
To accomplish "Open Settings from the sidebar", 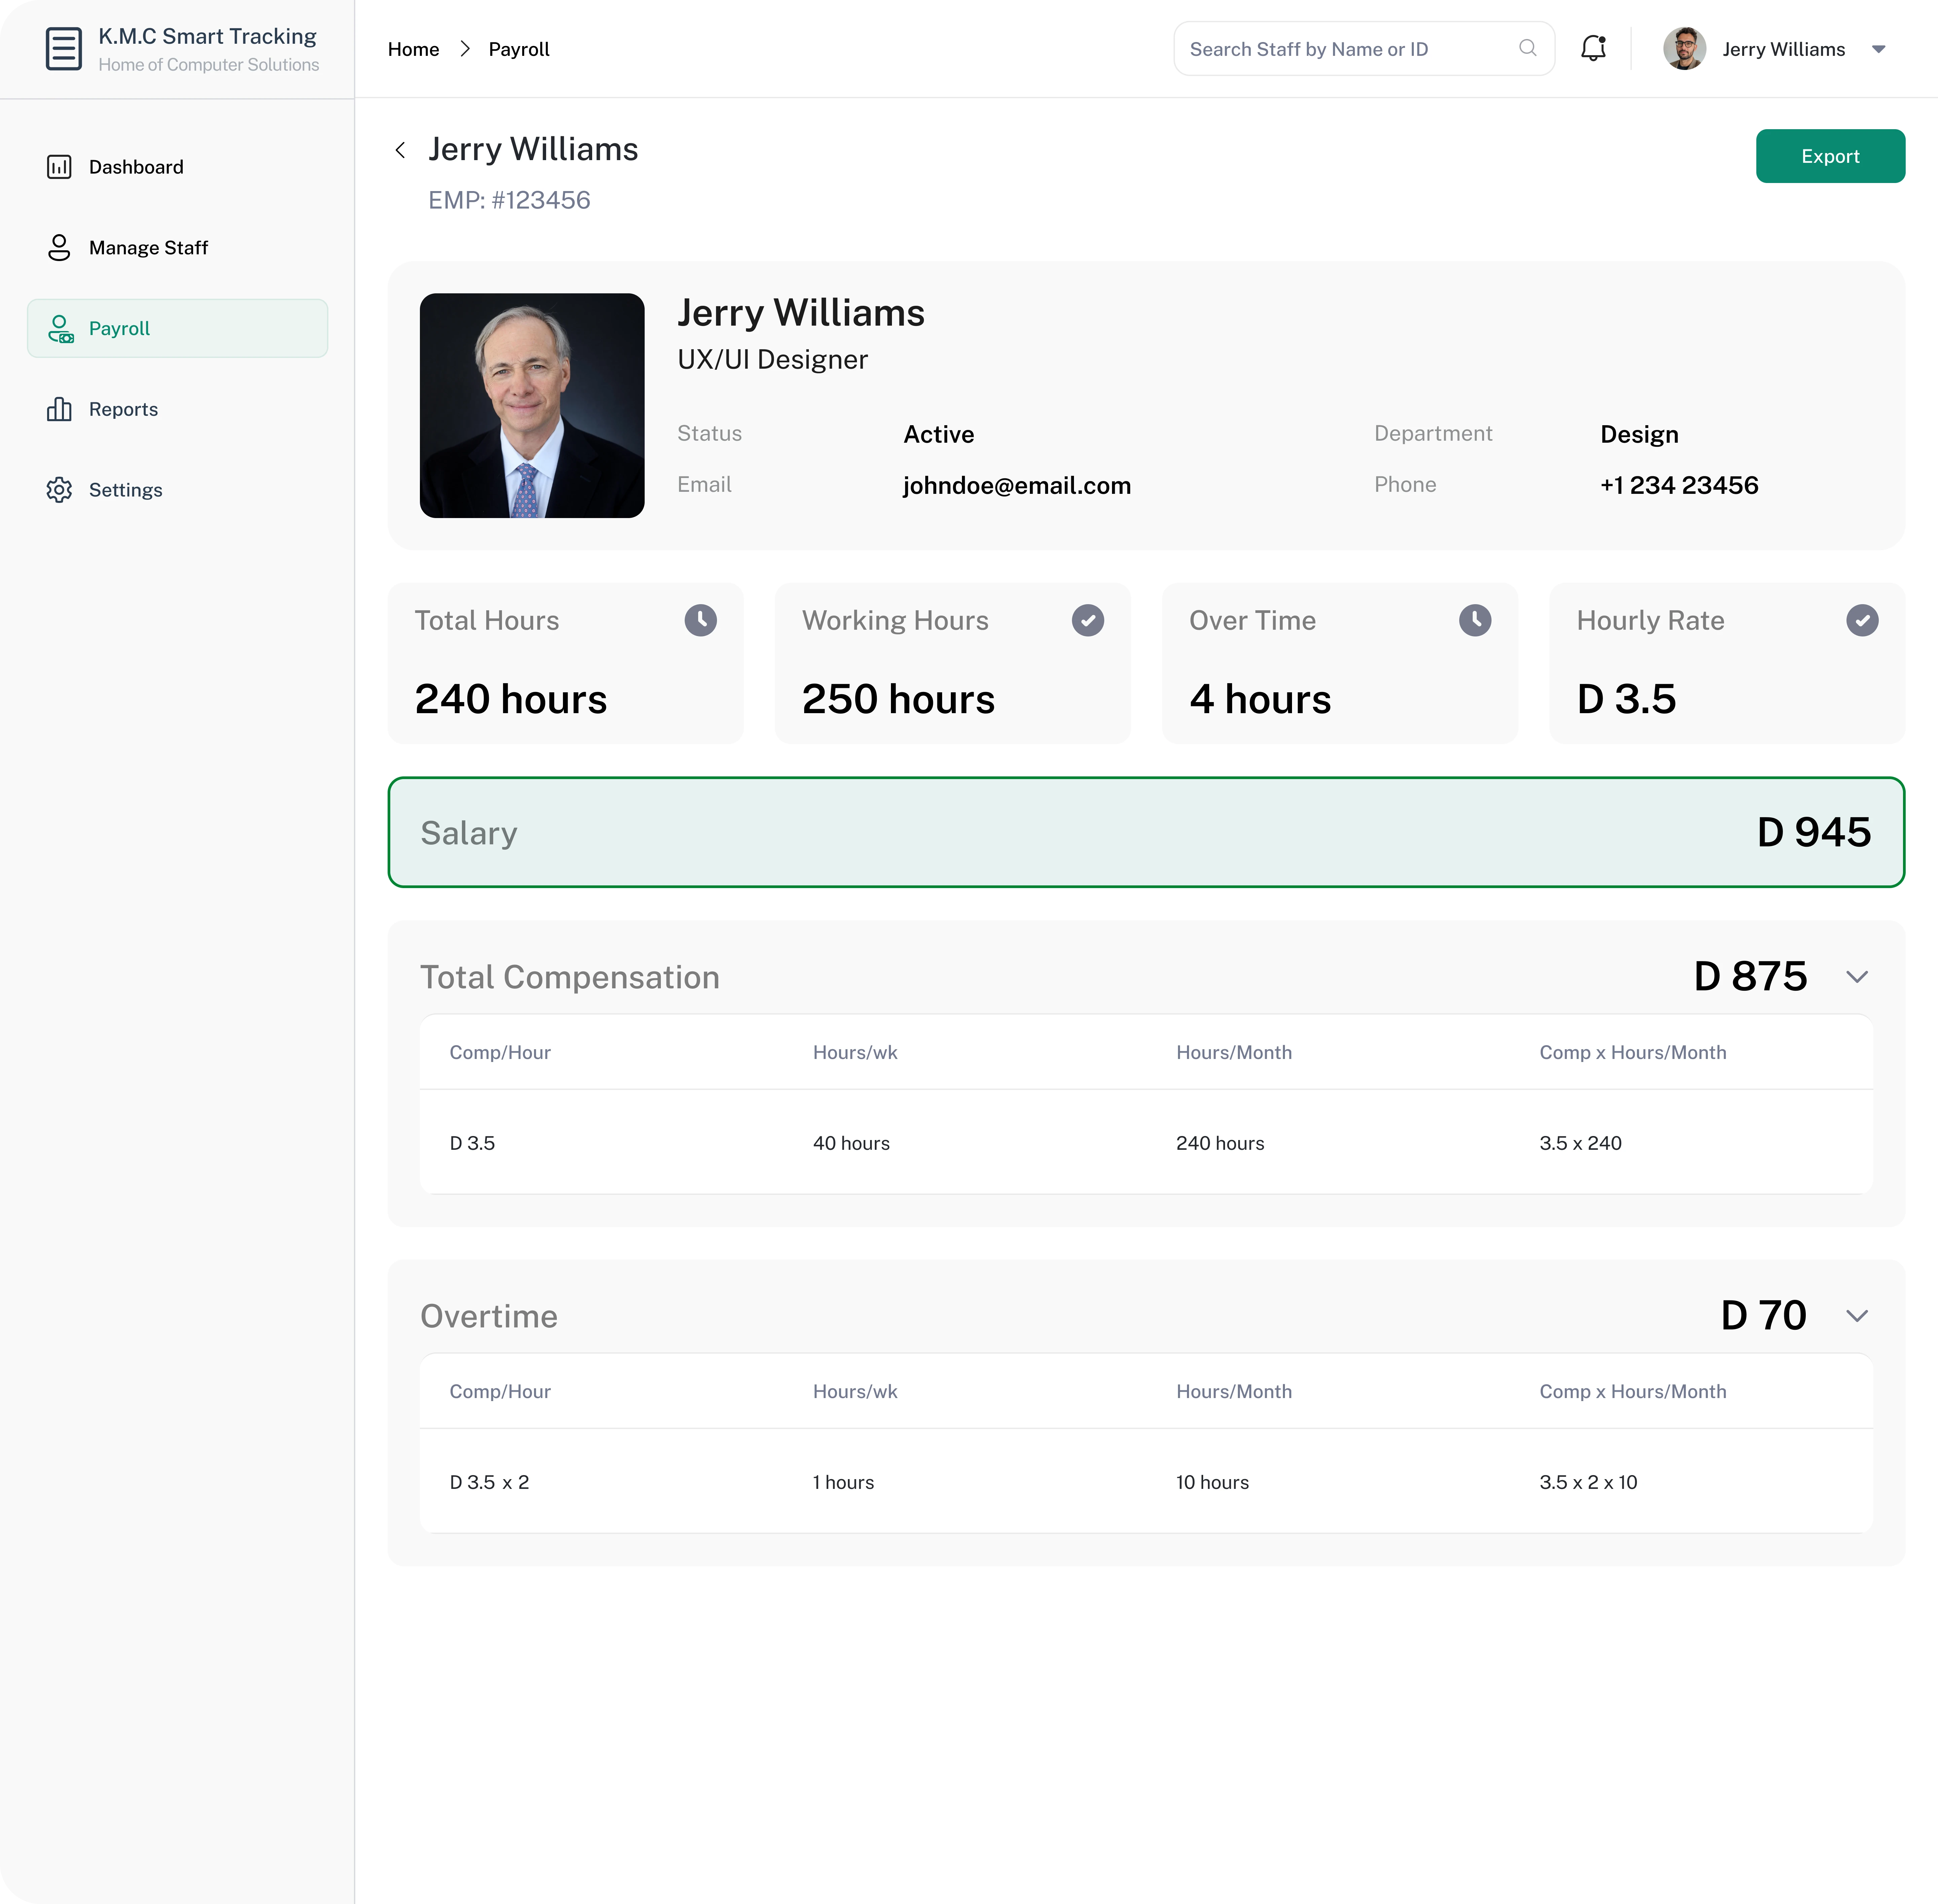I will click(x=125, y=490).
